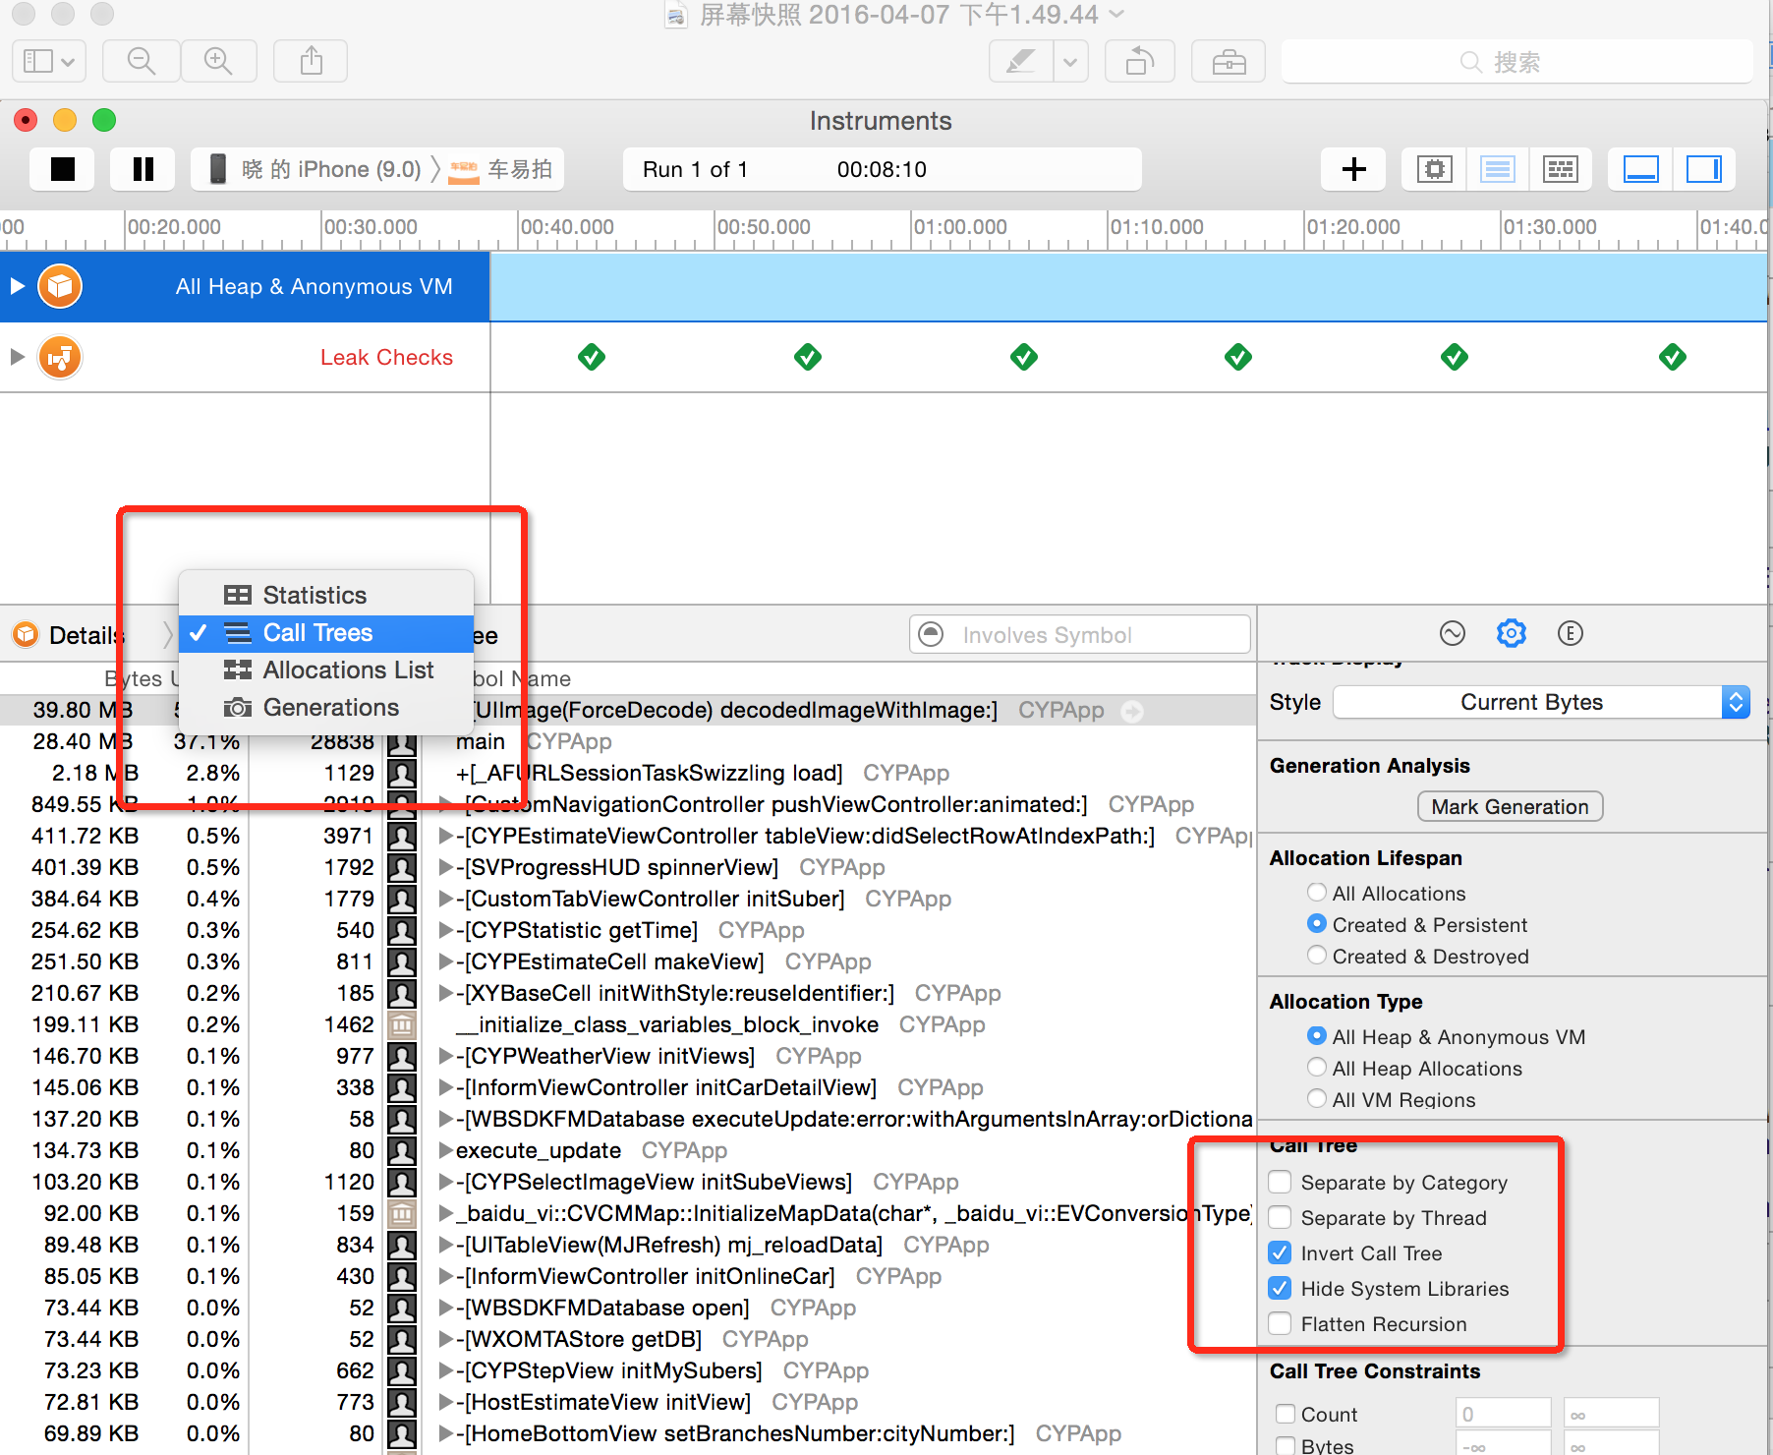This screenshot has height=1455, width=1773.
Task: Expand All Heap & Anonymous VM track
Action: [17, 286]
